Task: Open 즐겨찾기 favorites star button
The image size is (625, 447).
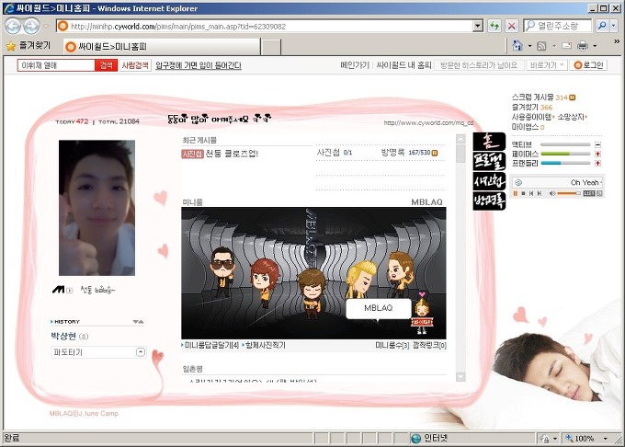Action: click(x=28, y=46)
